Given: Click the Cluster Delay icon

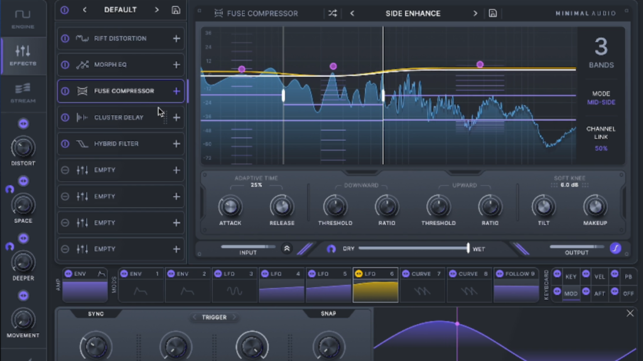Looking at the screenshot, I should 82,117.
